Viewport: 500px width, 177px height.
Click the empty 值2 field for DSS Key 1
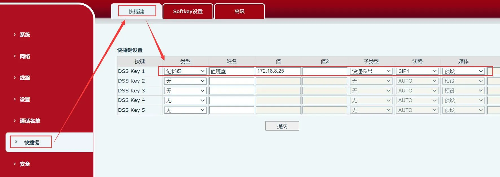click(325, 71)
